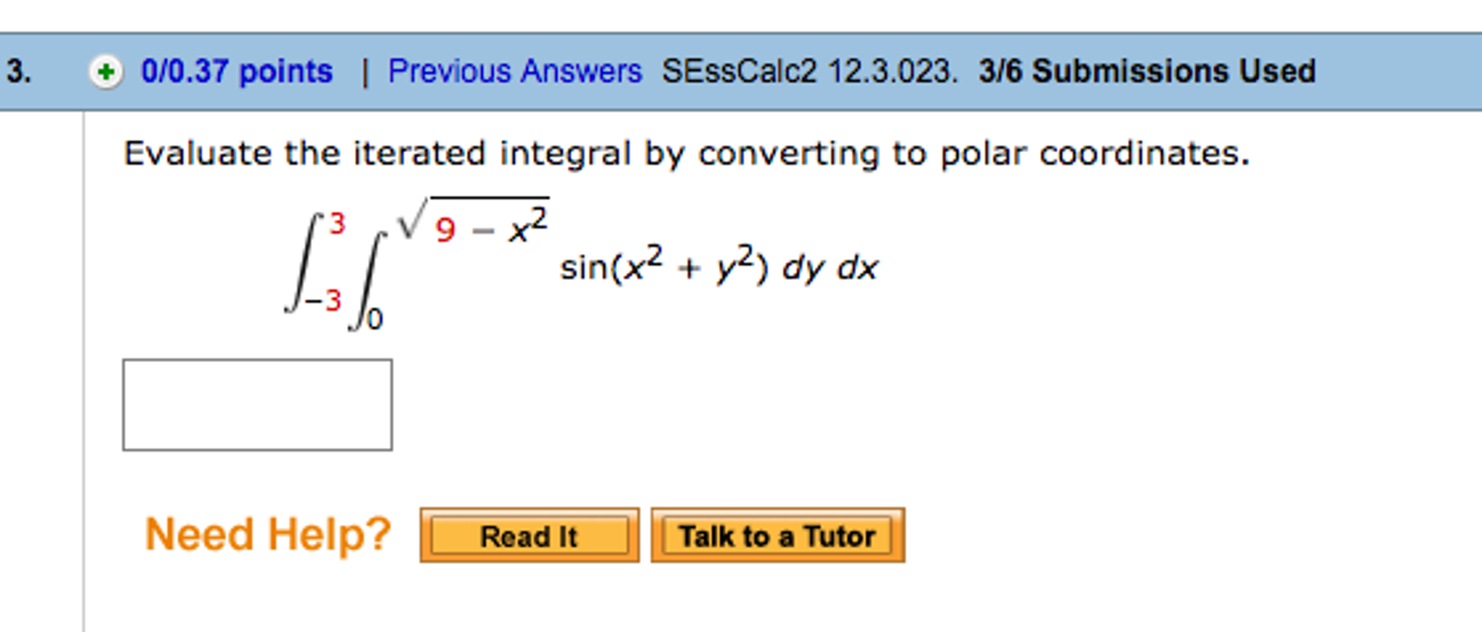Screen dimensions: 1482x632
Task: Request tutor assistance via Talk to a Tutor
Action: (x=776, y=536)
